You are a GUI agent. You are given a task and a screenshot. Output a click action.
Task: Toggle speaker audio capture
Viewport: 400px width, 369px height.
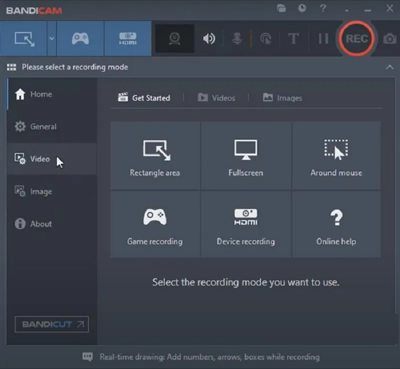pos(209,38)
